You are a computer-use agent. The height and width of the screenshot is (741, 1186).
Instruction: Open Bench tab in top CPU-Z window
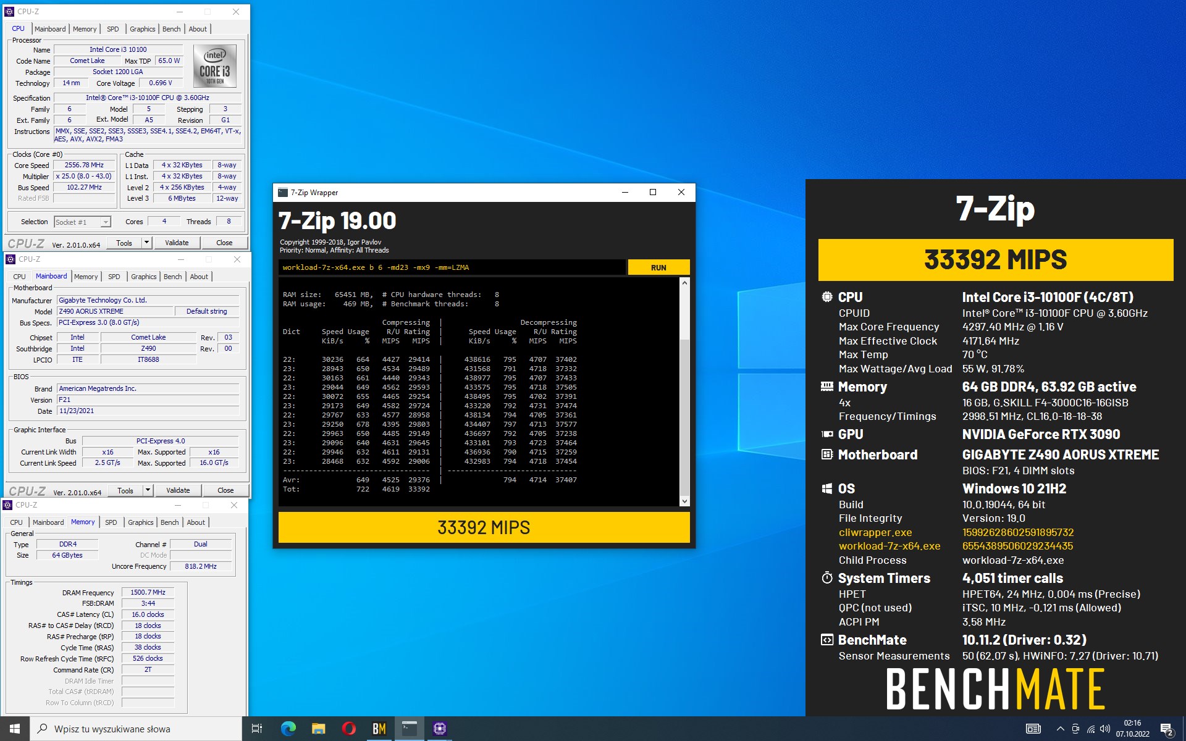172,29
